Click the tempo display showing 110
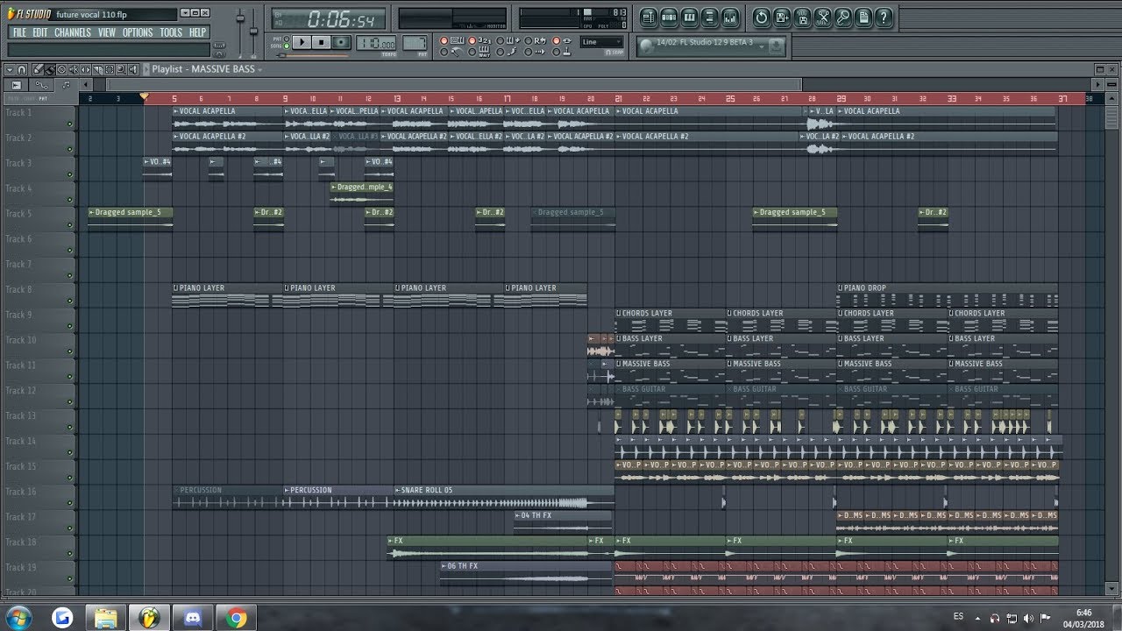1122x631 pixels. [x=375, y=43]
